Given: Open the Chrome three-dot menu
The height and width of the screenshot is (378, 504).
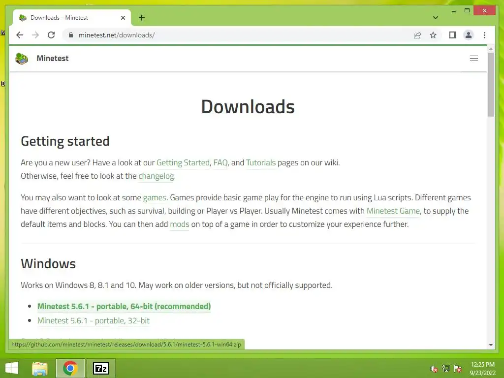Looking at the screenshot, I should coord(484,35).
